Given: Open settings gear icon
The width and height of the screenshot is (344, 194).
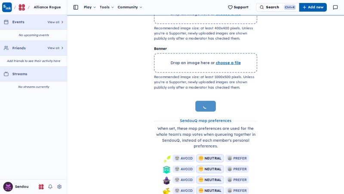Looking at the screenshot, I should (x=59, y=187).
